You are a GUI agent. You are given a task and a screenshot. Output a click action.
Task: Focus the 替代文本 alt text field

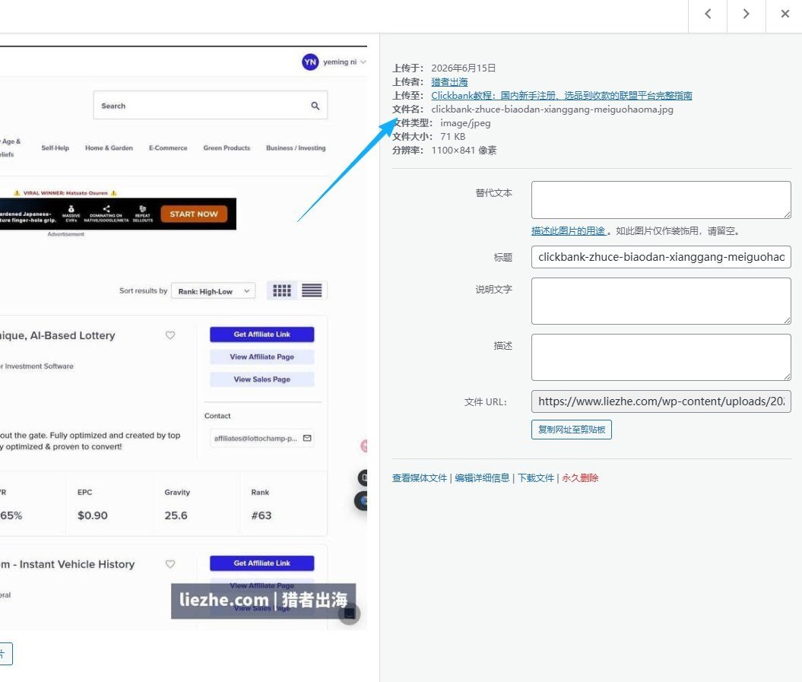(x=661, y=199)
